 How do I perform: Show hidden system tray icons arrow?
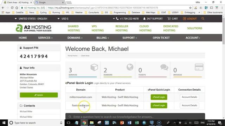[175, 123]
